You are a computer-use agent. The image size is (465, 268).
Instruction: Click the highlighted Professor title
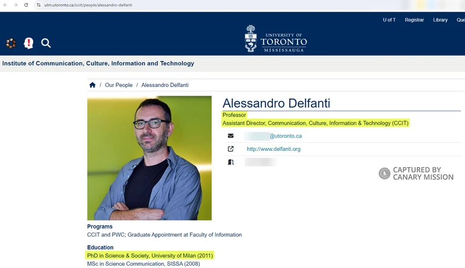[234, 115]
